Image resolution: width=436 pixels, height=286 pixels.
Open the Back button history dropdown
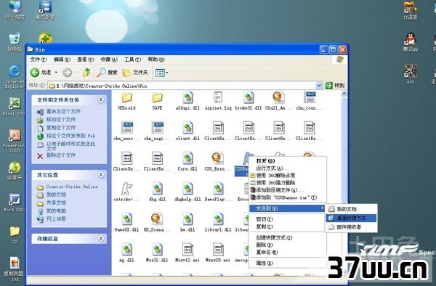click(56, 73)
